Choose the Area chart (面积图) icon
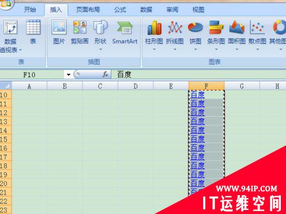The height and width of the screenshot is (214, 286). point(237,35)
